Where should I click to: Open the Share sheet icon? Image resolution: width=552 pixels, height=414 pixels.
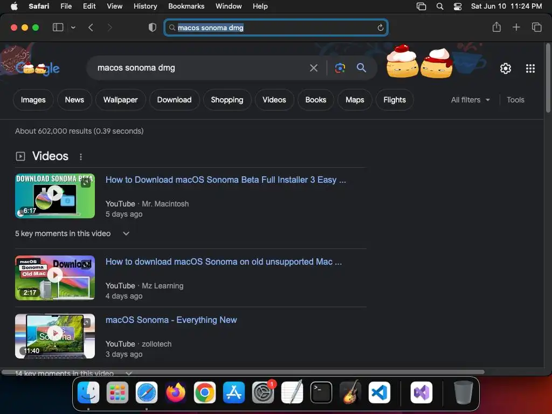click(x=496, y=27)
